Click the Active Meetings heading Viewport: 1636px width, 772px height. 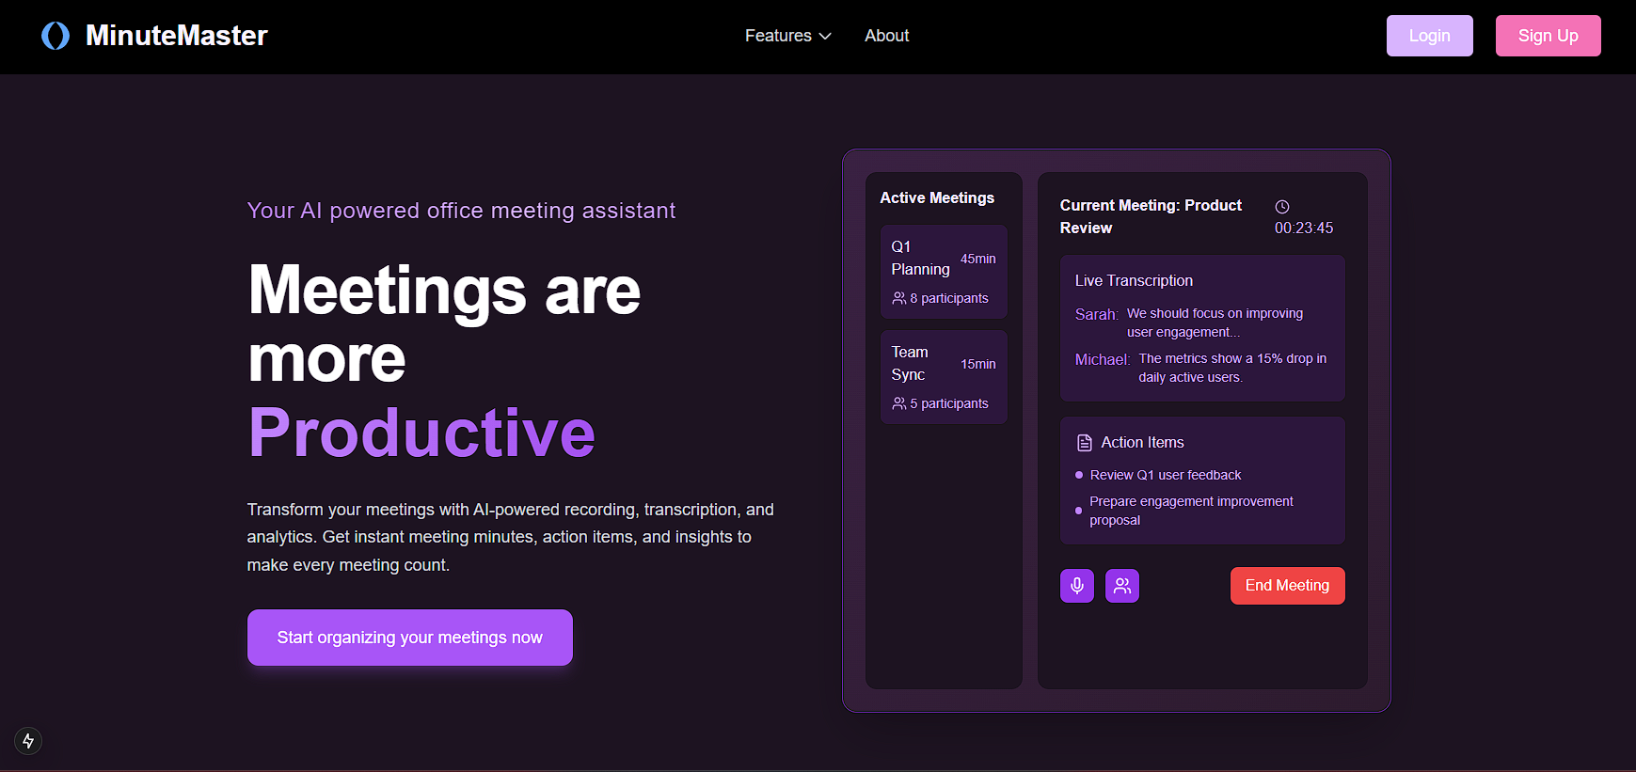937,198
